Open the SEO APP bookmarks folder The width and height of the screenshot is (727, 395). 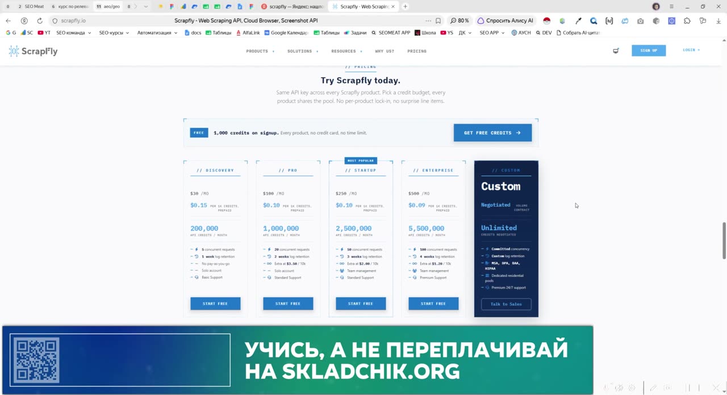point(492,33)
